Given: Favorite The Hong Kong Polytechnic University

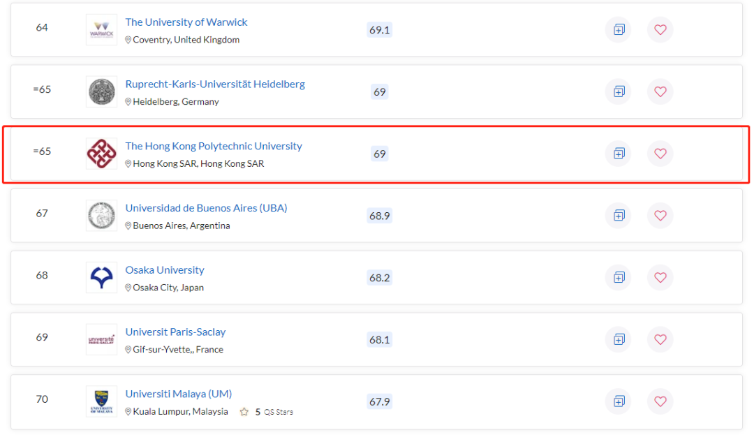Looking at the screenshot, I should click(x=660, y=154).
